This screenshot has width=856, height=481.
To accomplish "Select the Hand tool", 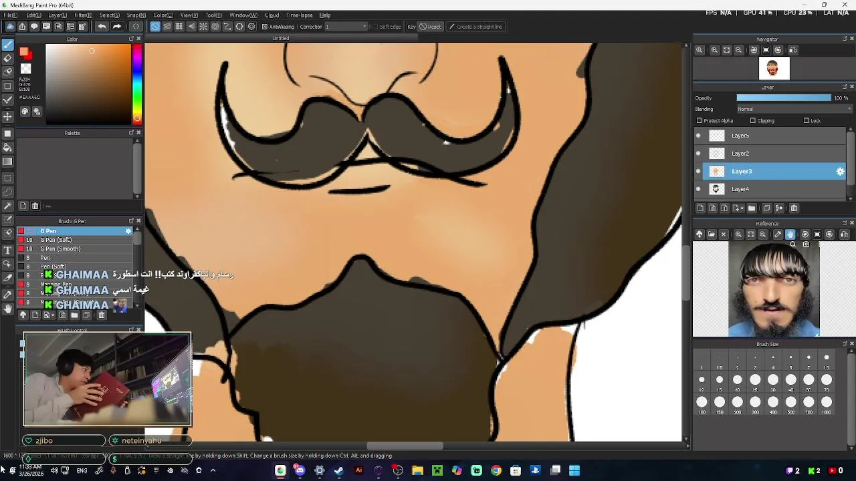I will 8,308.
